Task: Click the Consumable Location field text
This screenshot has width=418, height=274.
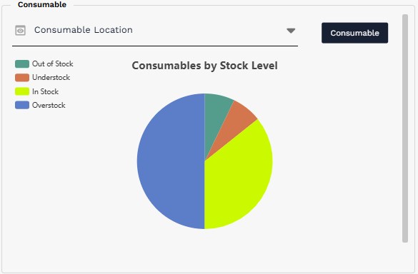Action: pyautogui.click(x=84, y=30)
